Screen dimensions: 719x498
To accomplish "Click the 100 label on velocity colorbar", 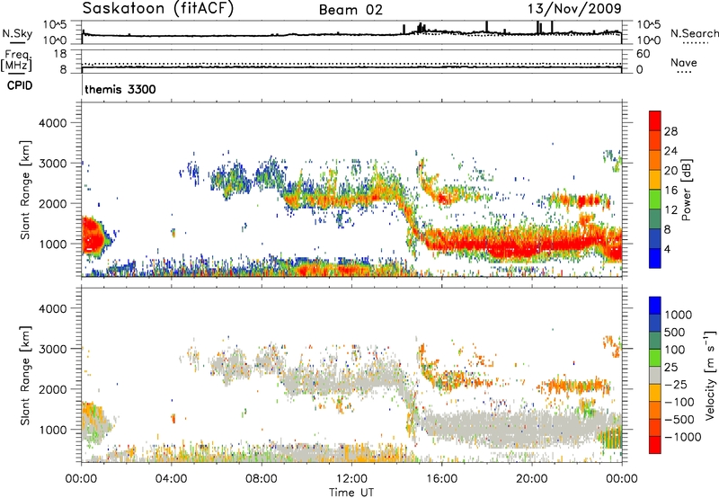I will click(675, 350).
